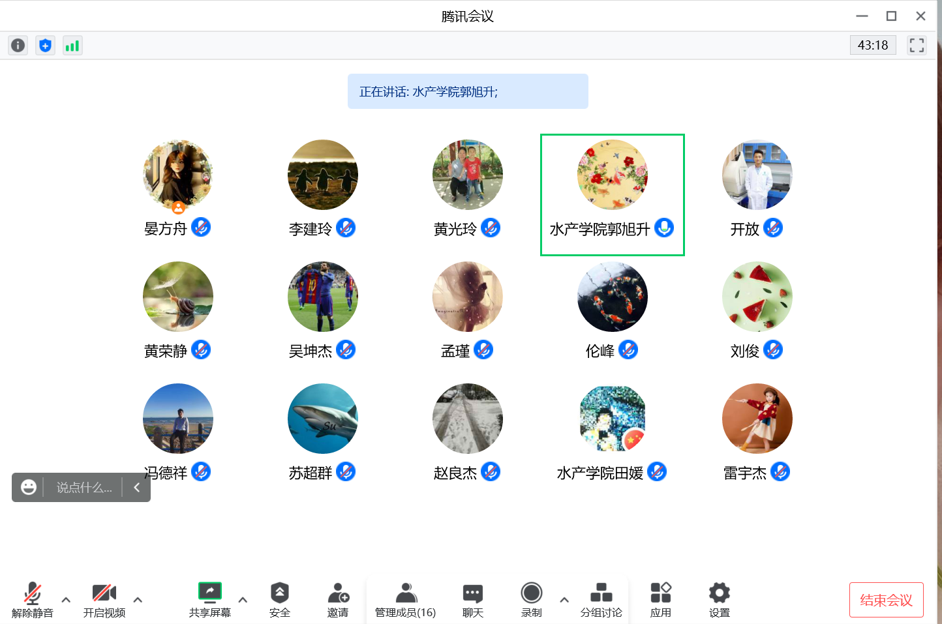The image size is (942, 624).
Task: Toggle mic icon next to 水产学院郭旭升
Action: [664, 228]
